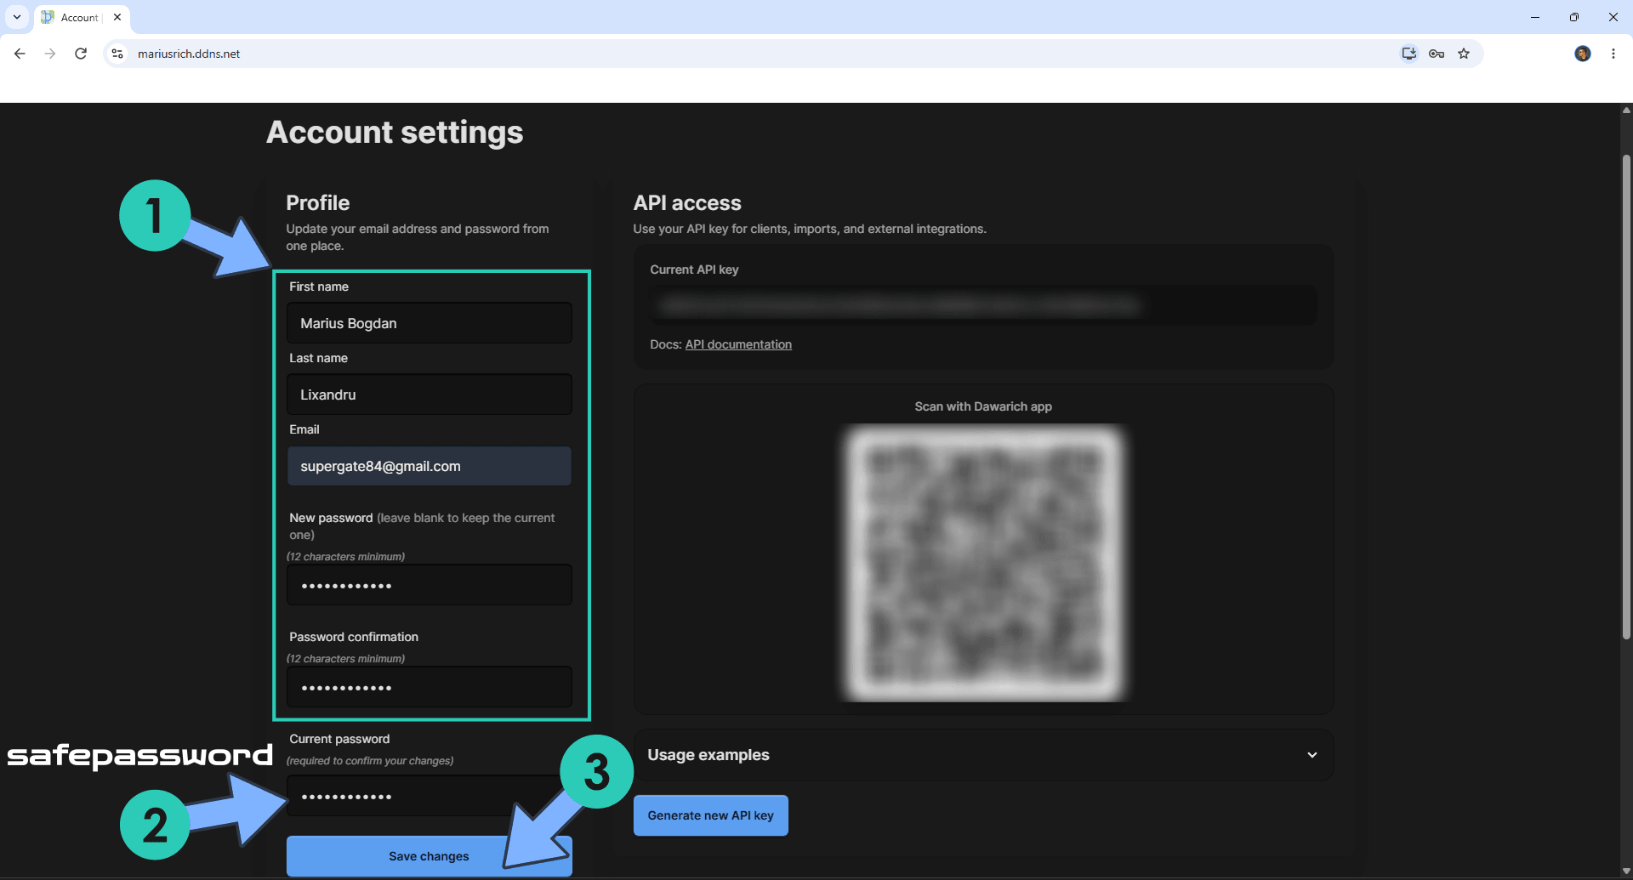This screenshot has height=880, width=1633.
Task: Click the install app icon in address bar
Action: (x=1409, y=54)
